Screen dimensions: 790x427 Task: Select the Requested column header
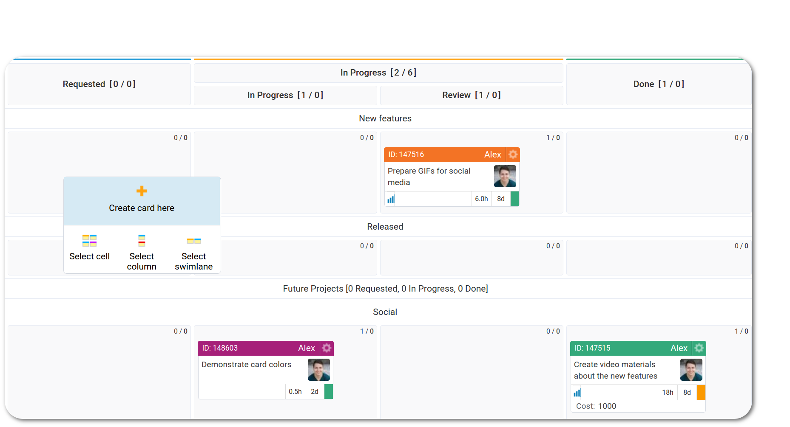(x=99, y=84)
